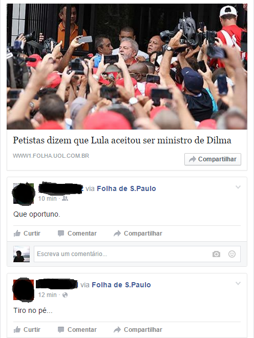Like the 'Que oportuno.' post
Screen dimensions: 254x338
(x=27, y=233)
